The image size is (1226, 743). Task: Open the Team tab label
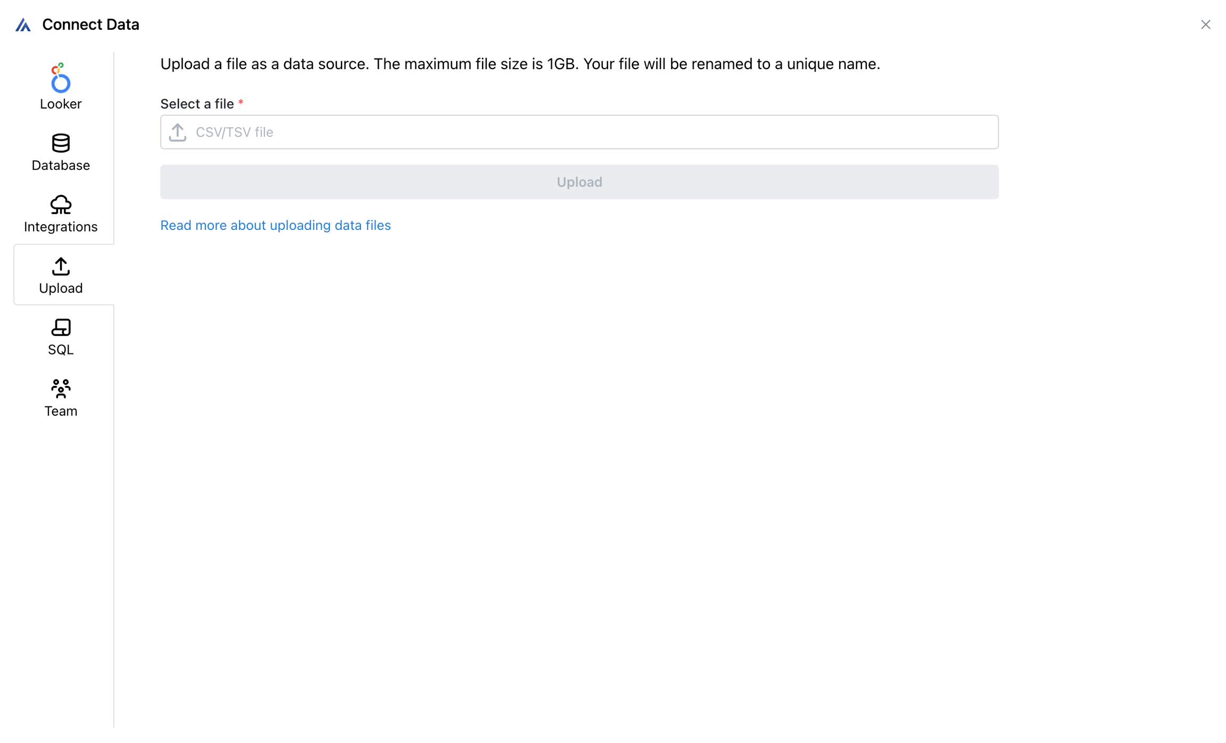point(61,411)
